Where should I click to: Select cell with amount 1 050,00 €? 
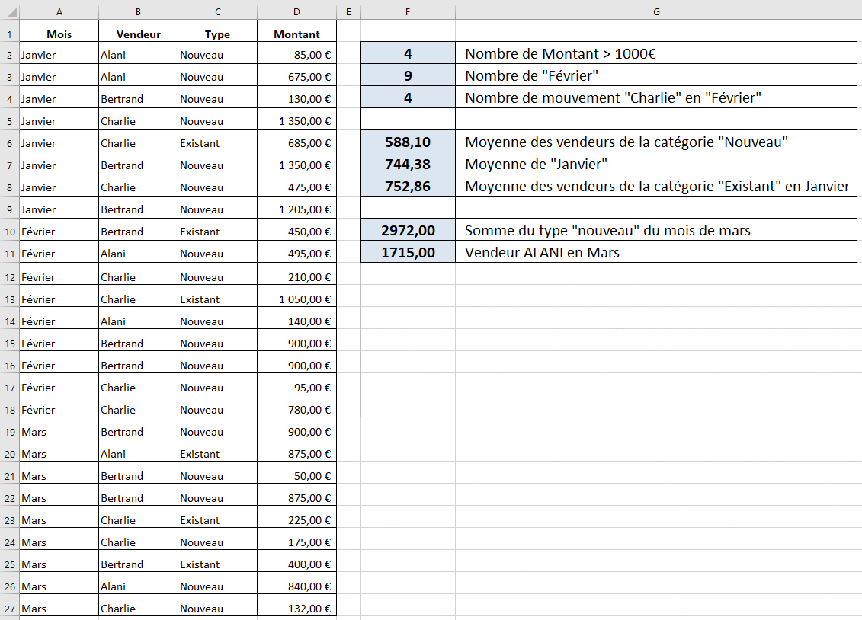click(x=296, y=299)
